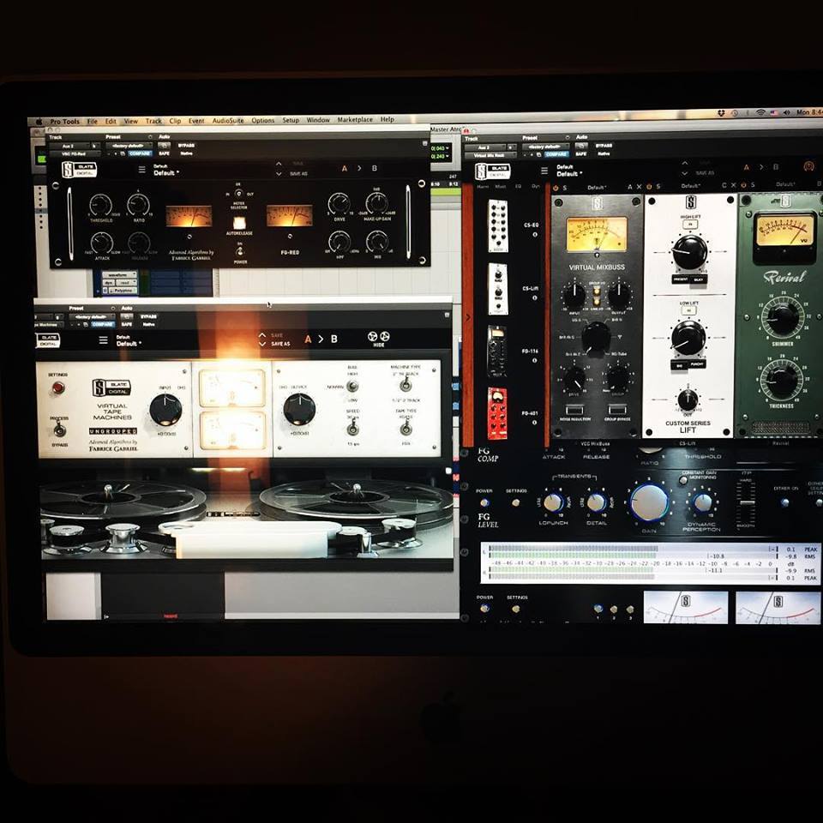
Task: Toggle High Lift IN button on CS-Lift
Action: tap(689, 225)
